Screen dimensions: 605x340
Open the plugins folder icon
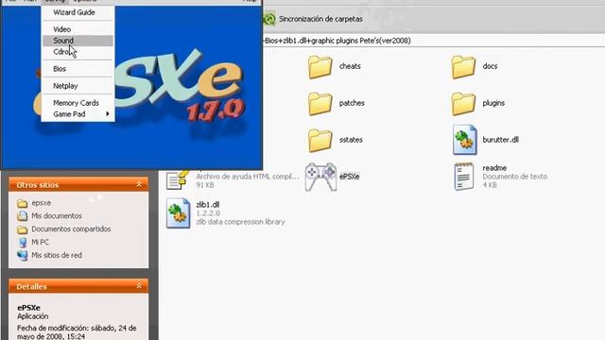[x=463, y=103]
